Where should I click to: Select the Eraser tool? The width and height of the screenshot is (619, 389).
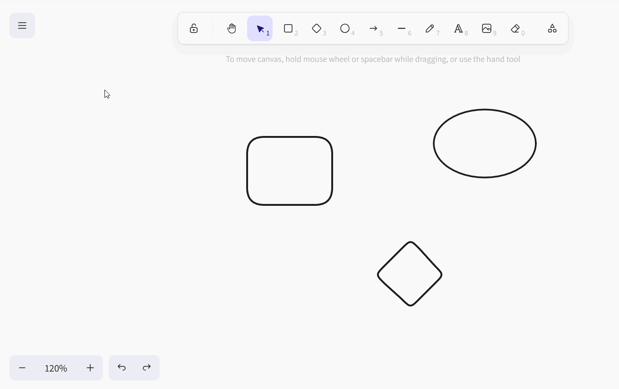[515, 29]
